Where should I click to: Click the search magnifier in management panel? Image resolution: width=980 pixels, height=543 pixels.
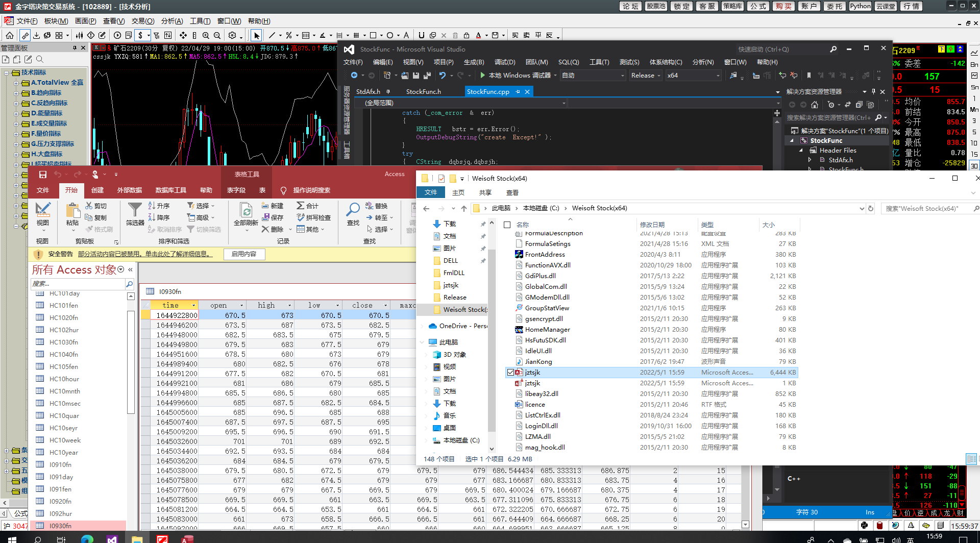(40, 59)
